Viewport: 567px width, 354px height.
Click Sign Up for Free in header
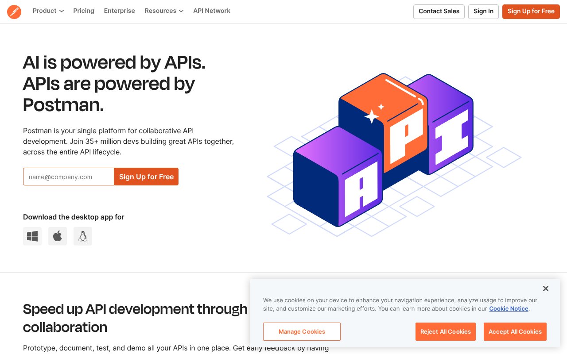[x=531, y=12]
